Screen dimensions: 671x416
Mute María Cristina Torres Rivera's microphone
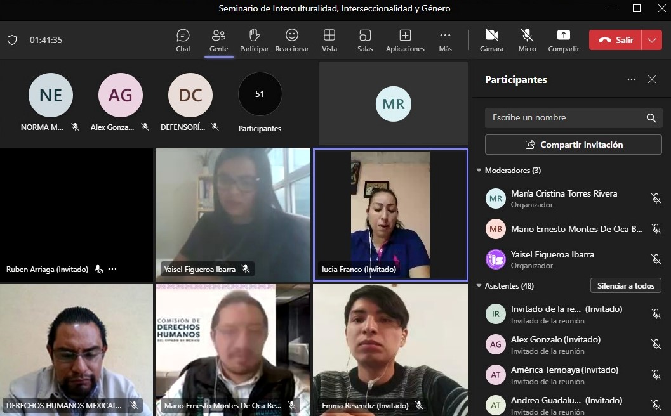point(656,198)
